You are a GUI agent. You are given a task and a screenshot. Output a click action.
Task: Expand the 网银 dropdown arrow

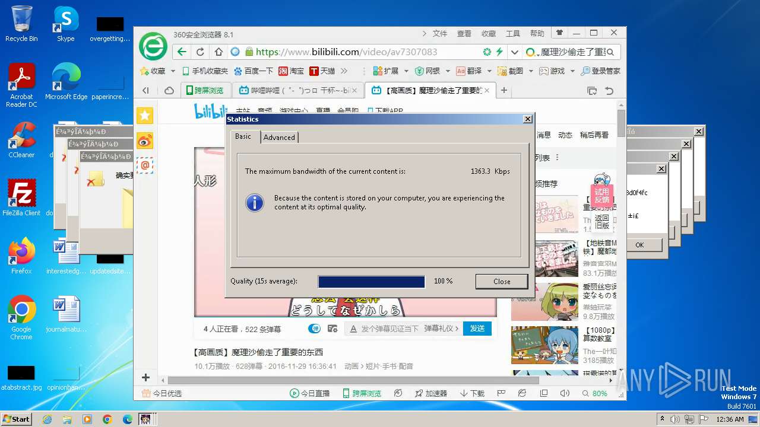[448, 71]
